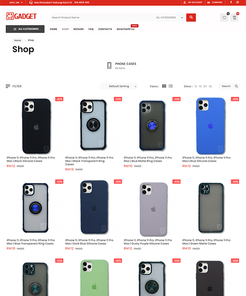Screen dimensions: 246x296
Task: Open the Default Sorting dropdown
Action: click(119, 86)
